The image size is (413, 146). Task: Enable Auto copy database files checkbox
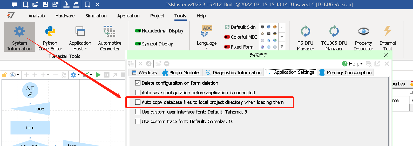coord(138,102)
